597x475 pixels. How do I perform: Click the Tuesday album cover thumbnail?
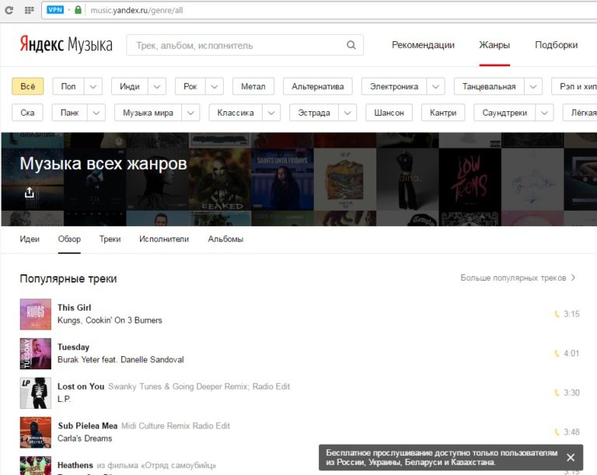[x=36, y=354]
